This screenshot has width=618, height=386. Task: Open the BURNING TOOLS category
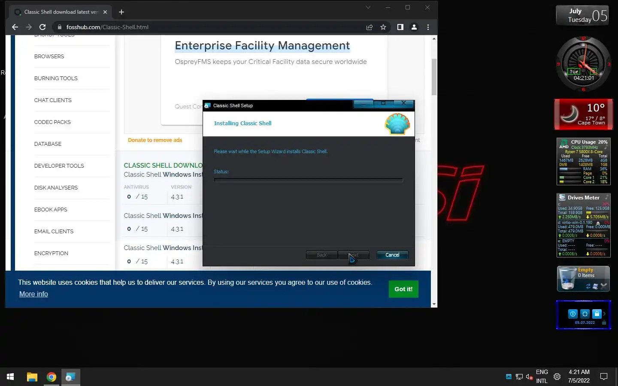click(x=56, y=78)
